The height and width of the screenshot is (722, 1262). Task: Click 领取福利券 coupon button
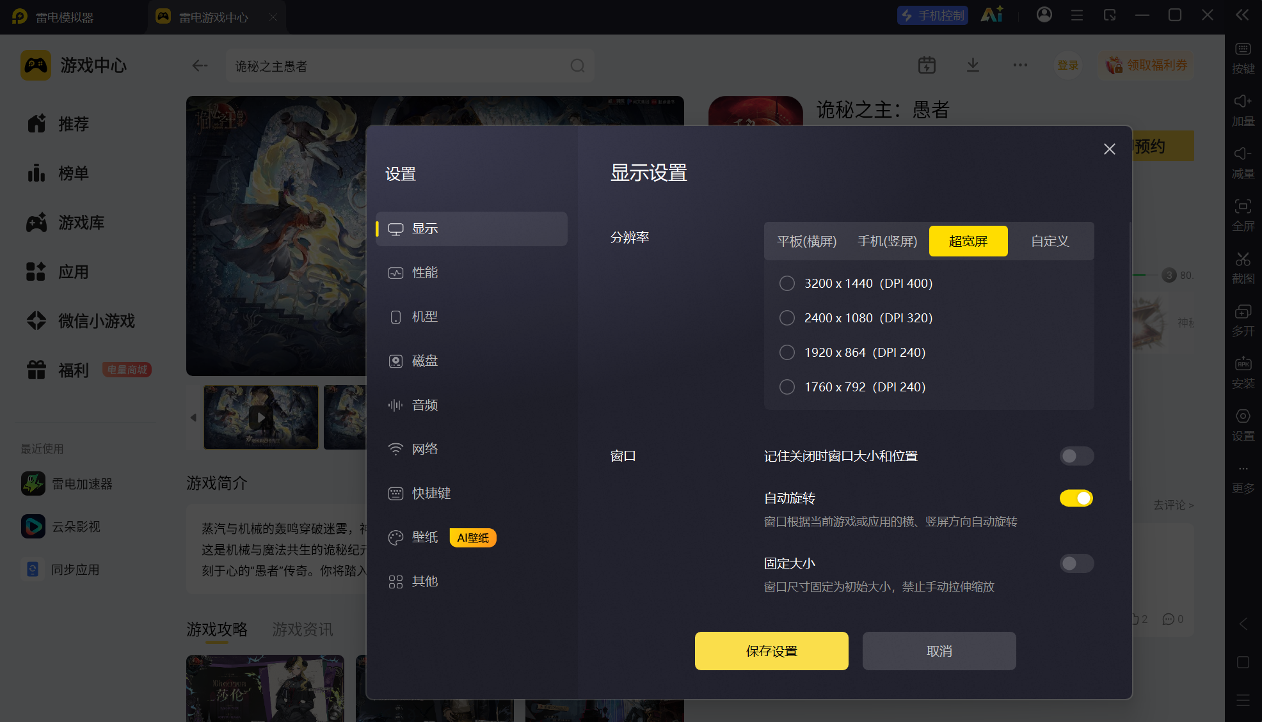pos(1146,65)
